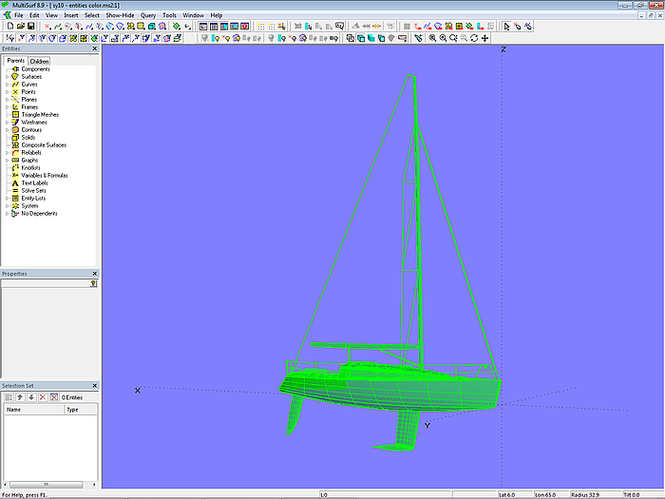Image resolution: width=665 pixels, height=499 pixels.
Task: Click the New file icon
Action: [9, 27]
